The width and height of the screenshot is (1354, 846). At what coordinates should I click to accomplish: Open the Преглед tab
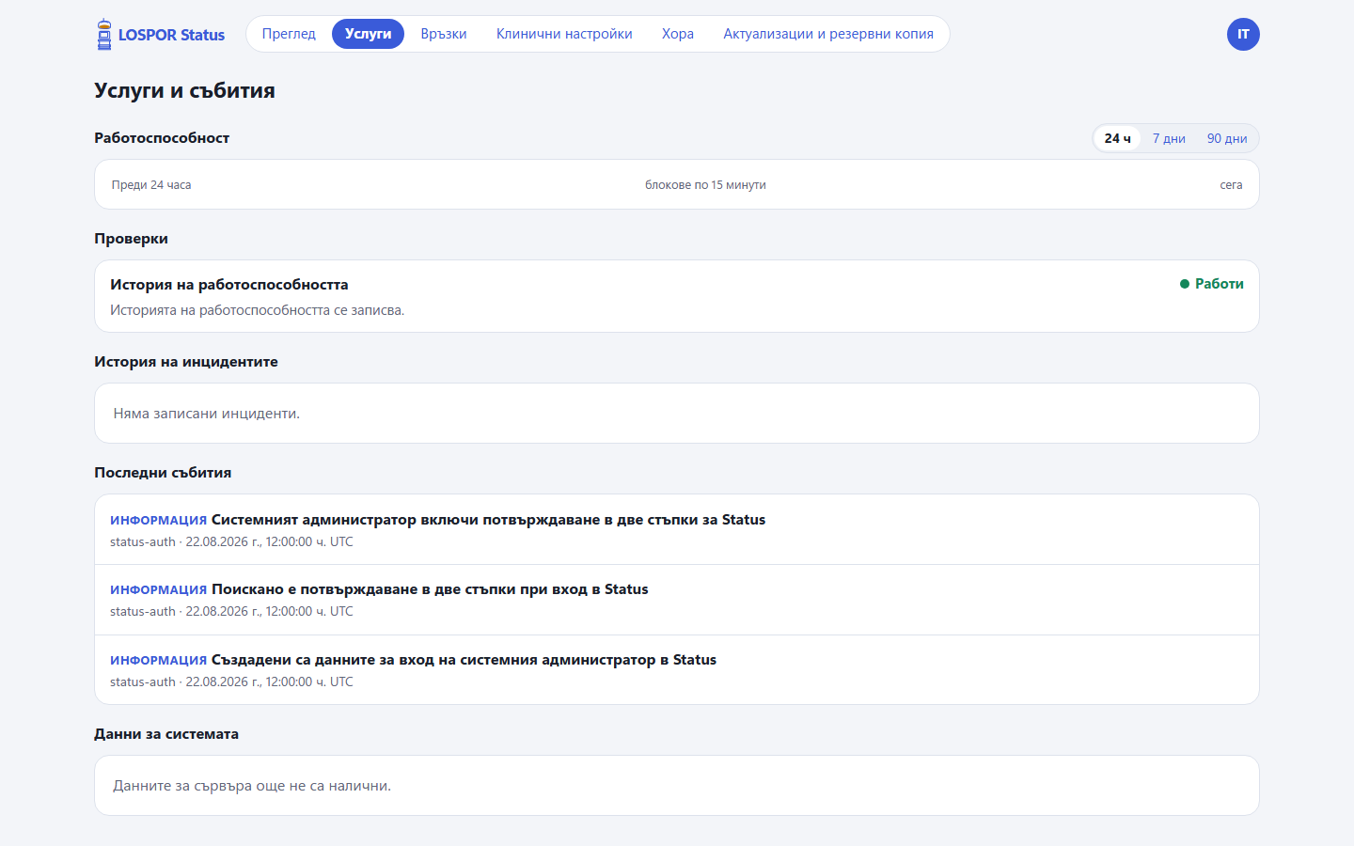(289, 34)
